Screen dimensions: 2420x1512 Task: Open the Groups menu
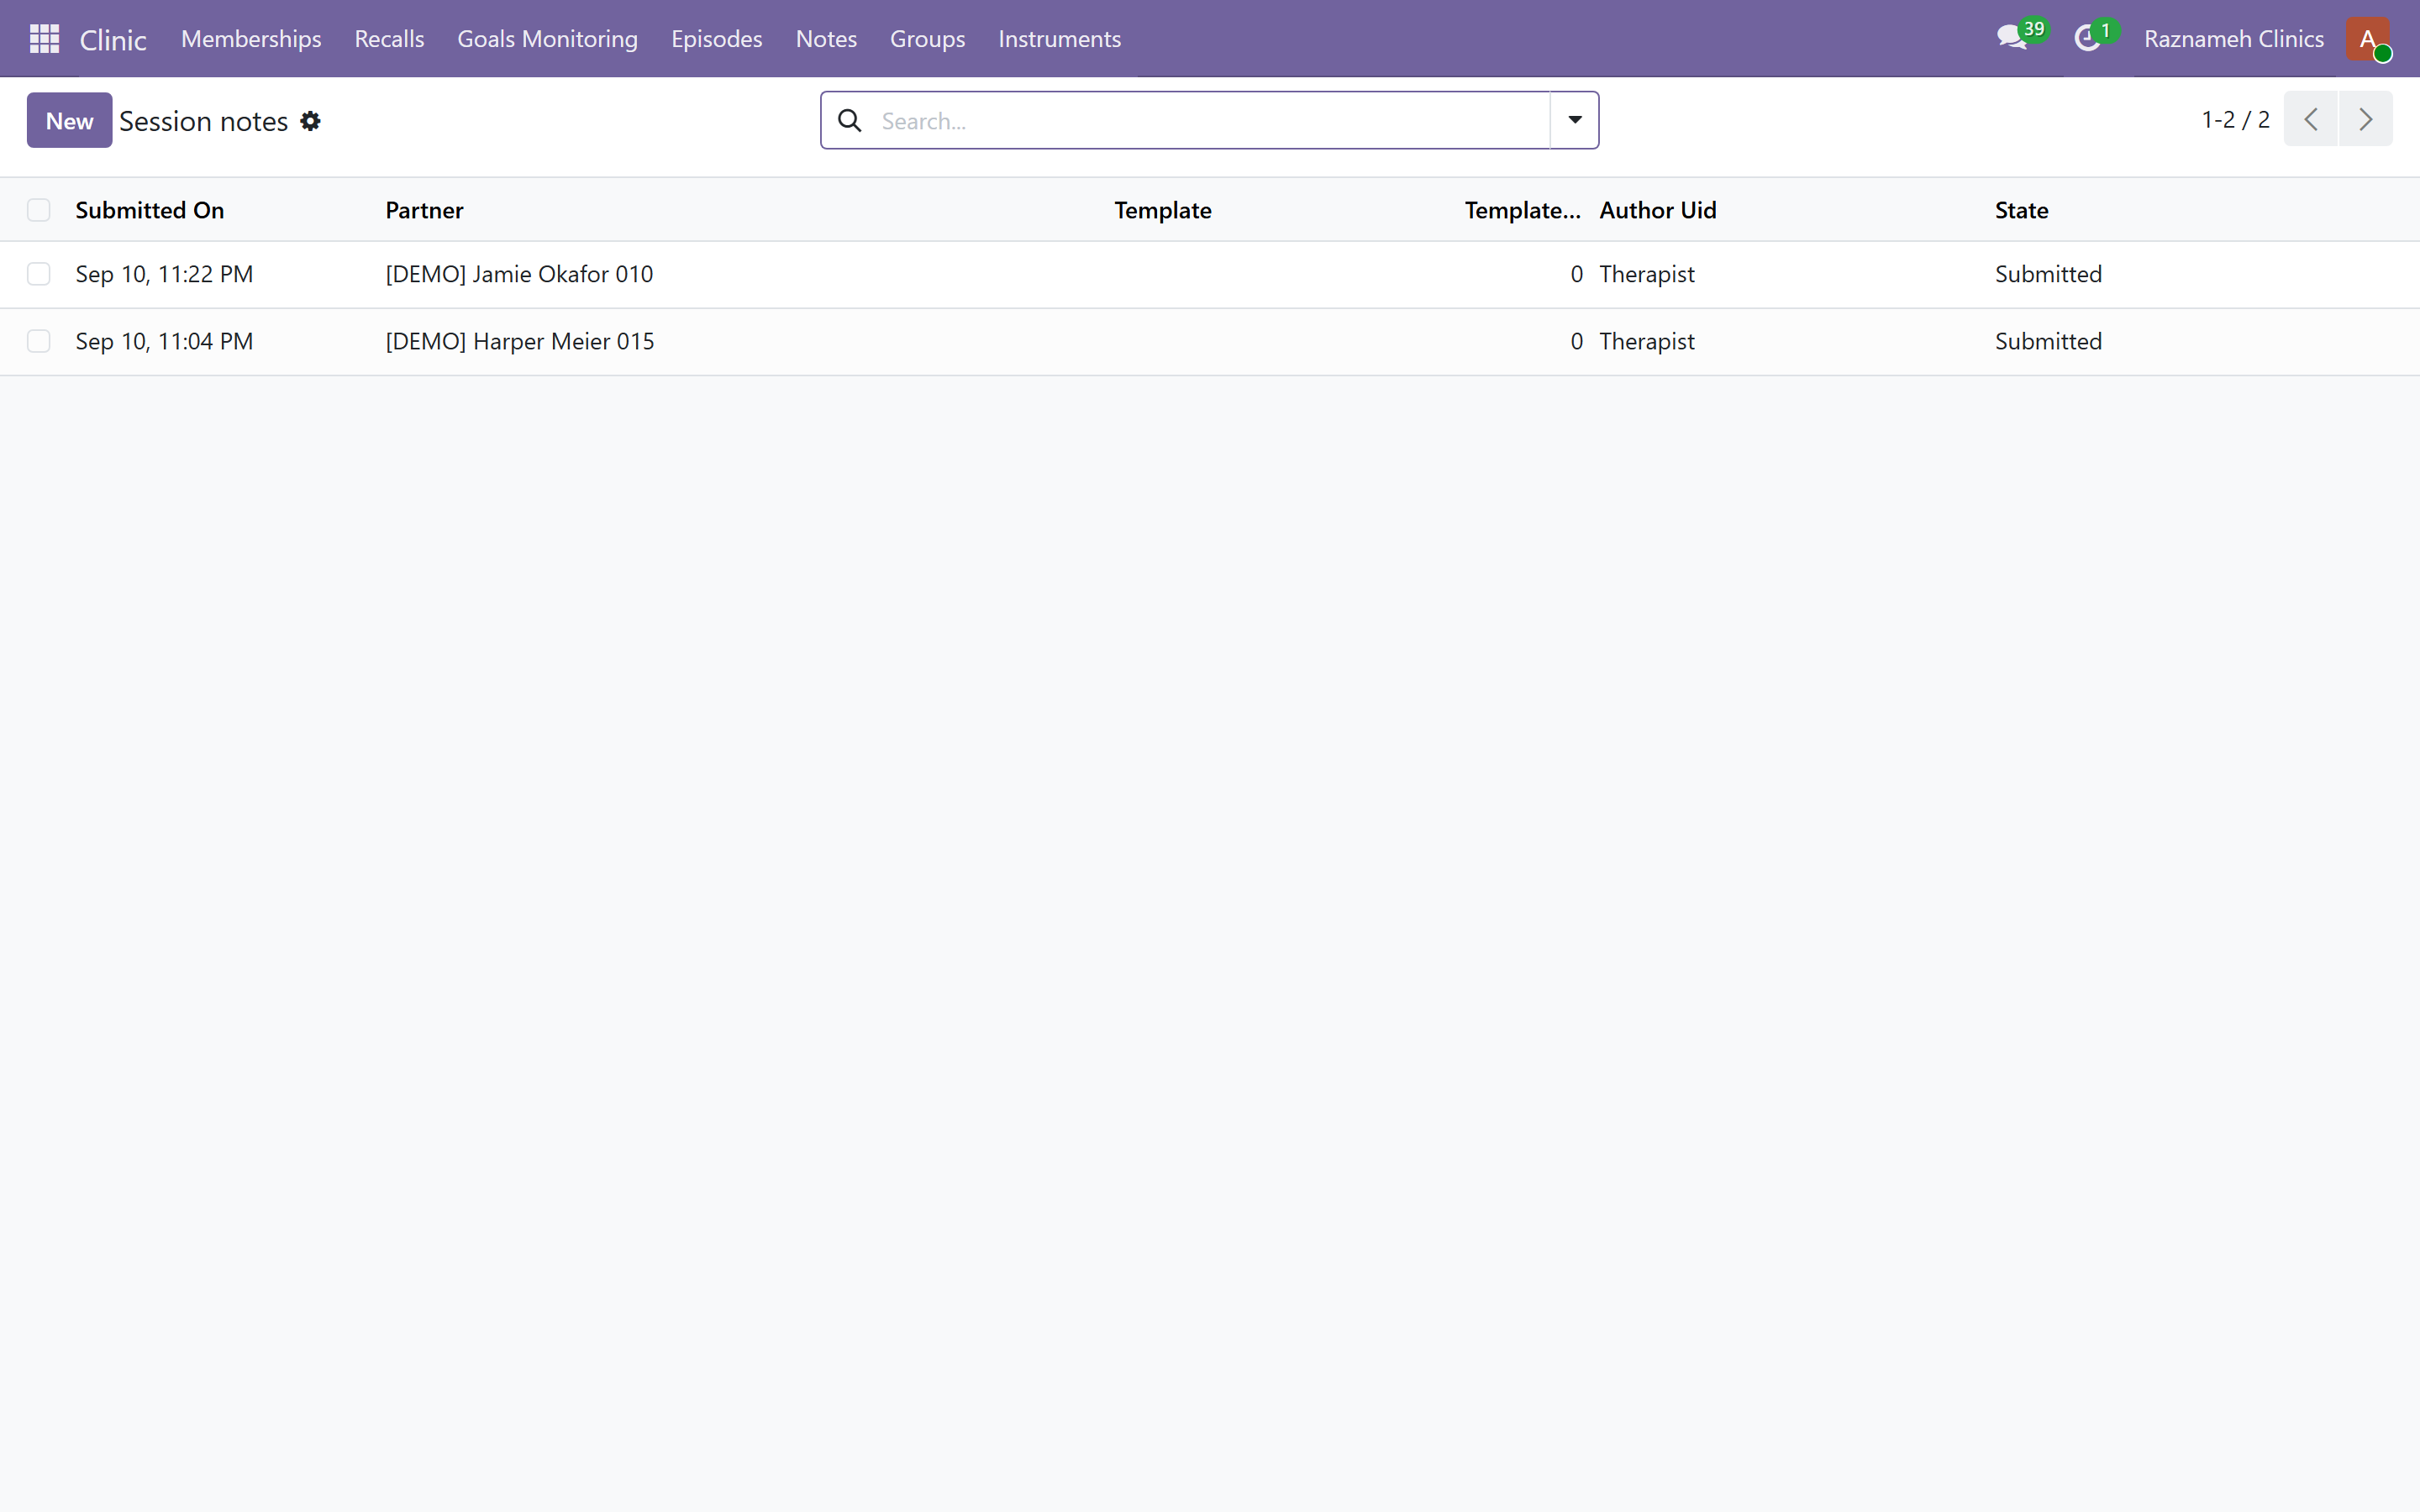tap(927, 39)
